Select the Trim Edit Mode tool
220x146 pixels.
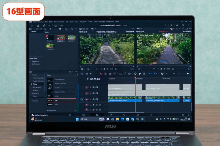pyautogui.click(x=106, y=74)
